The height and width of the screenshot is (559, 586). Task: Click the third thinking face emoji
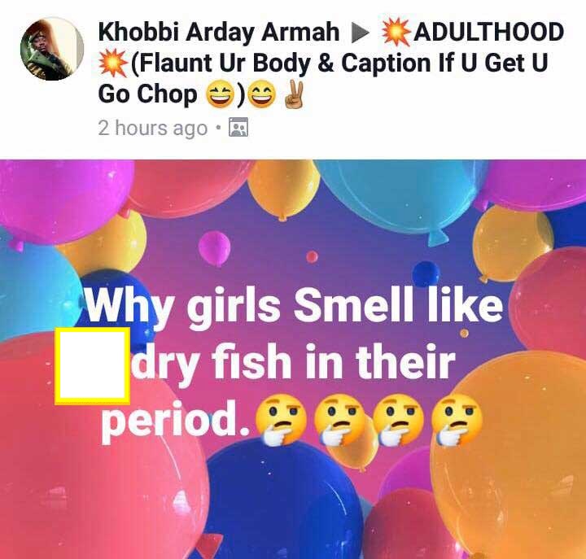[398, 421]
